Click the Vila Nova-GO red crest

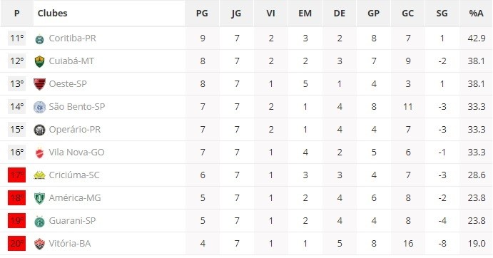[39, 153]
